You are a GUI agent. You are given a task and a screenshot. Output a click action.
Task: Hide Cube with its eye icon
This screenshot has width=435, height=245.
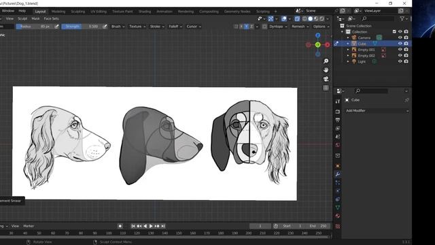pyautogui.click(x=400, y=44)
